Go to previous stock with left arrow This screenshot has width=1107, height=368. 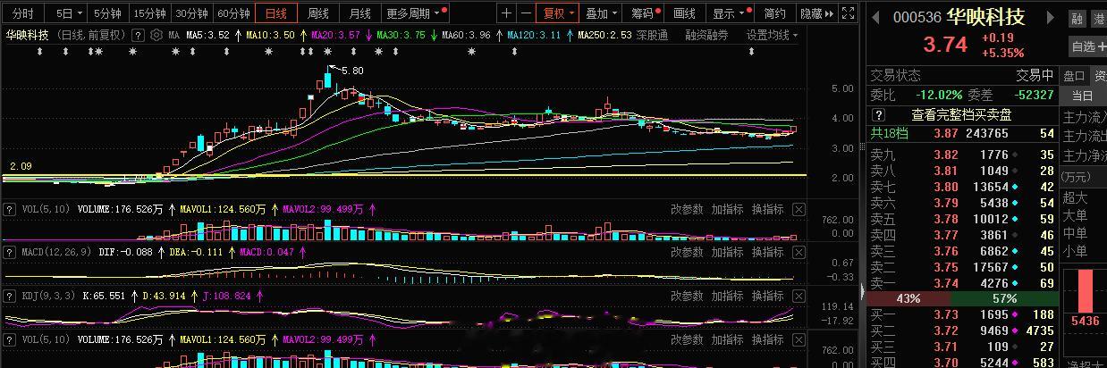click(875, 17)
